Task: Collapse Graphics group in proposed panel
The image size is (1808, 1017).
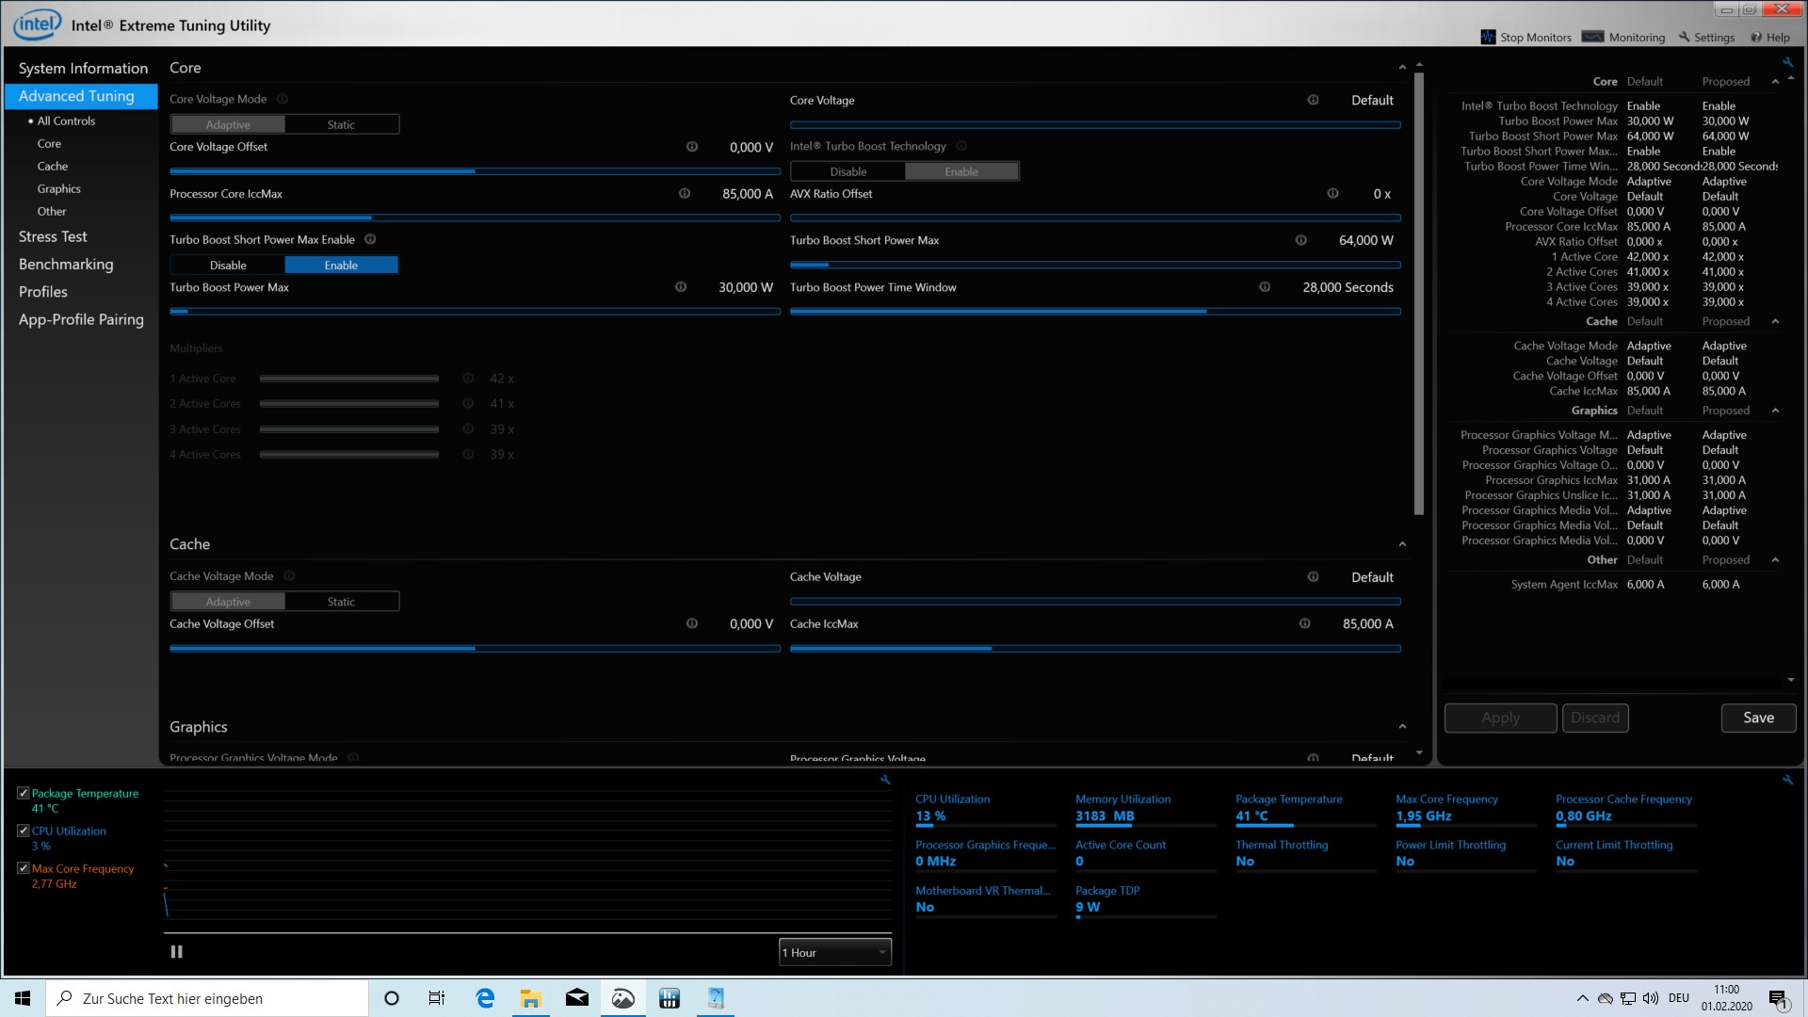Action: 1775,411
